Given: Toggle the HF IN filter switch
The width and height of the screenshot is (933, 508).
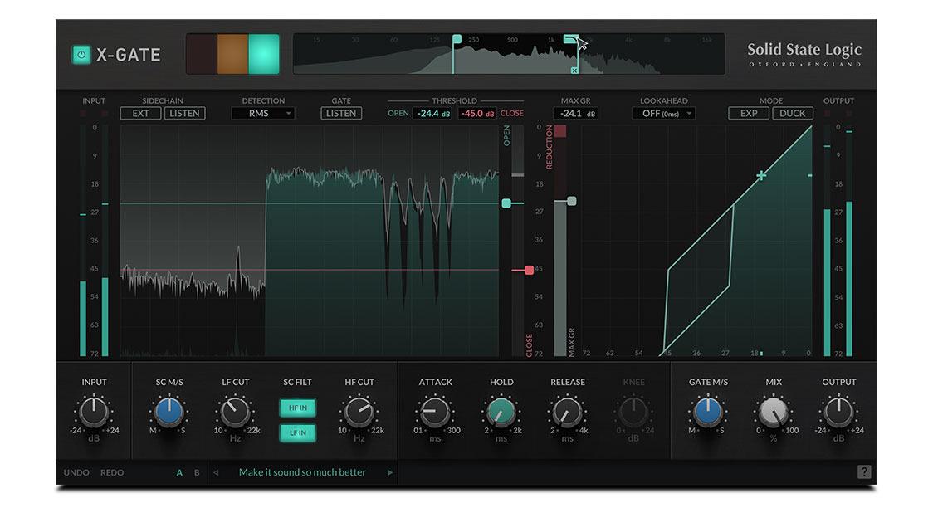Looking at the screenshot, I should pyautogui.click(x=297, y=408).
